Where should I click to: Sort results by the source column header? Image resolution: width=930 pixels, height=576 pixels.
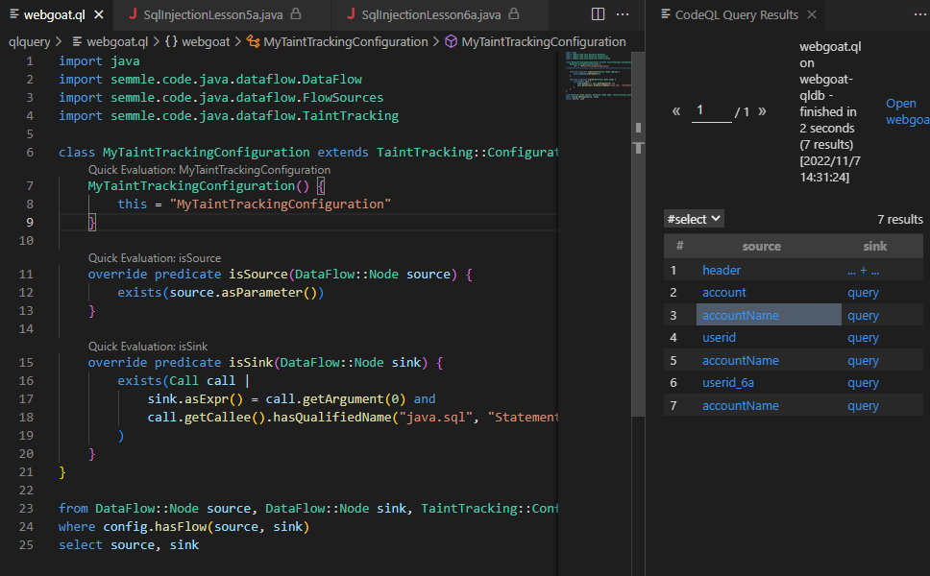pyautogui.click(x=762, y=247)
